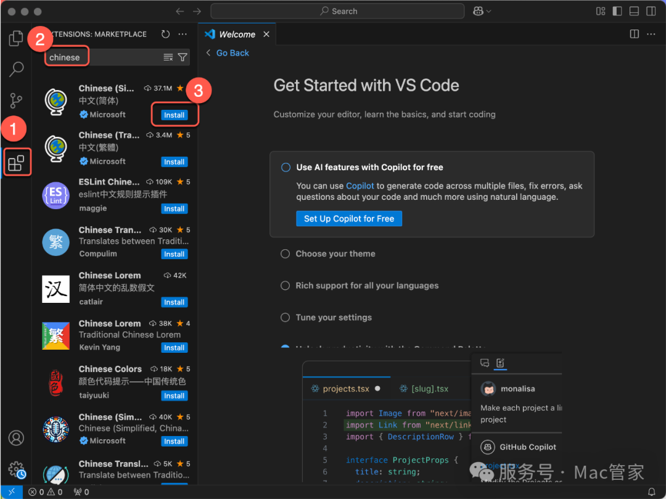666x499 pixels.
Task: Click the maggie publisher name
Action: point(93,208)
